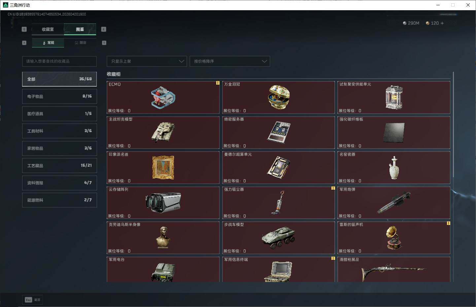Select the ECMO machine item image

click(163, 98)
